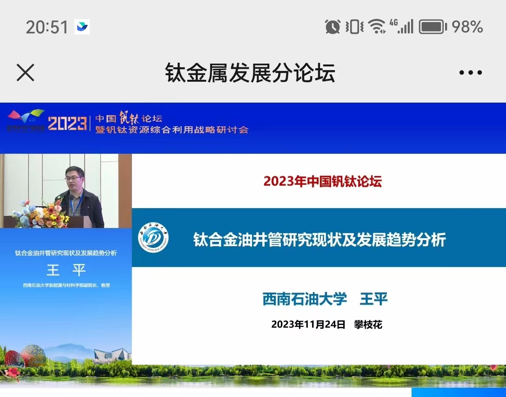Tap the battery icon in status bar
The image size is (506, 397).
[433, 27]
